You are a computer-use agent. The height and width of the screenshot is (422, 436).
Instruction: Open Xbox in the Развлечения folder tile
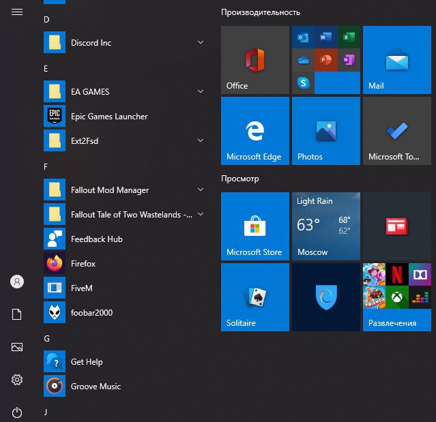tap(397, 297)
